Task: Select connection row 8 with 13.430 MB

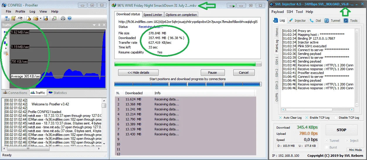Action: click(x=186, y=134)
